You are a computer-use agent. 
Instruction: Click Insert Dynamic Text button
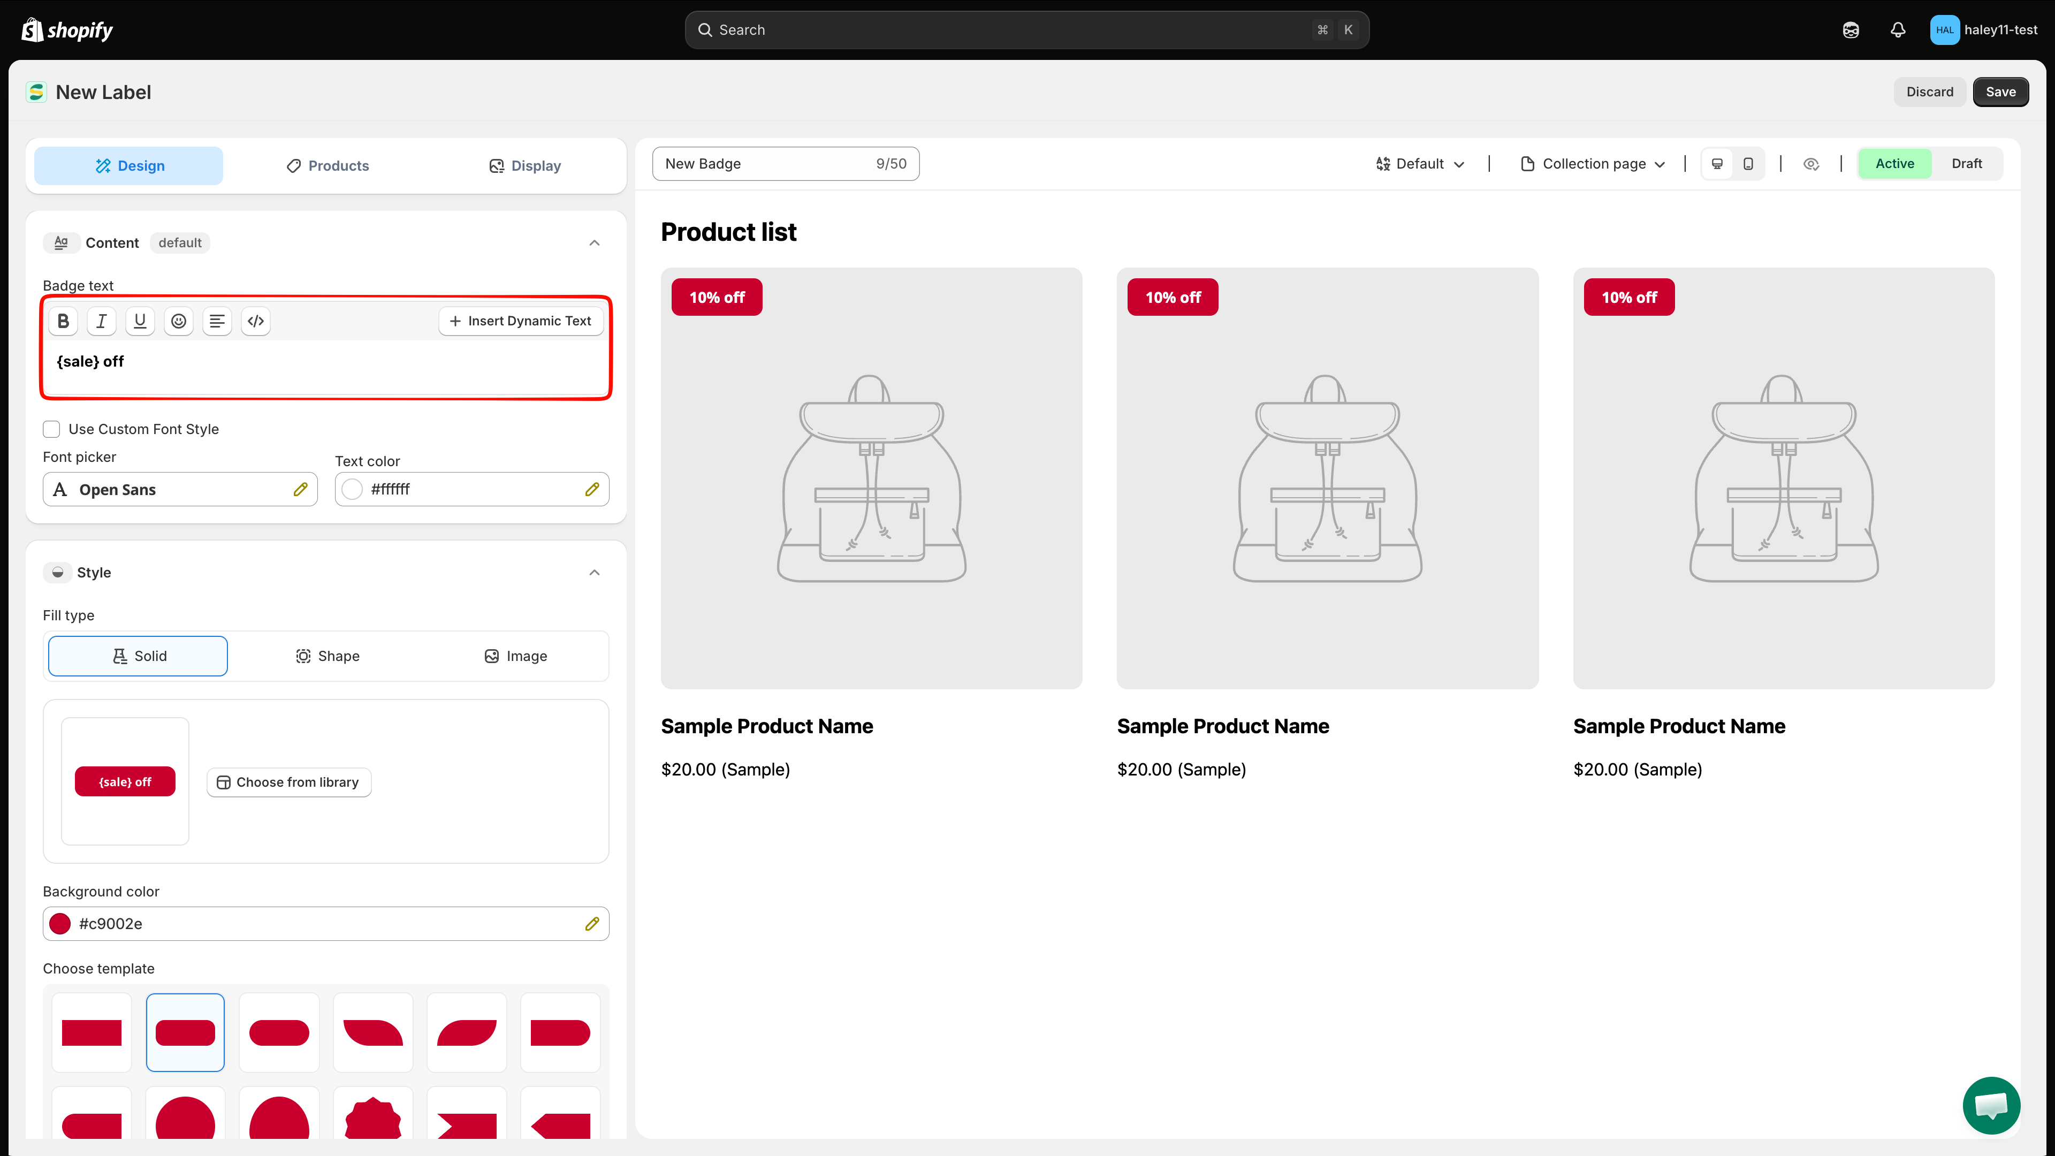(x=520, y=321)
